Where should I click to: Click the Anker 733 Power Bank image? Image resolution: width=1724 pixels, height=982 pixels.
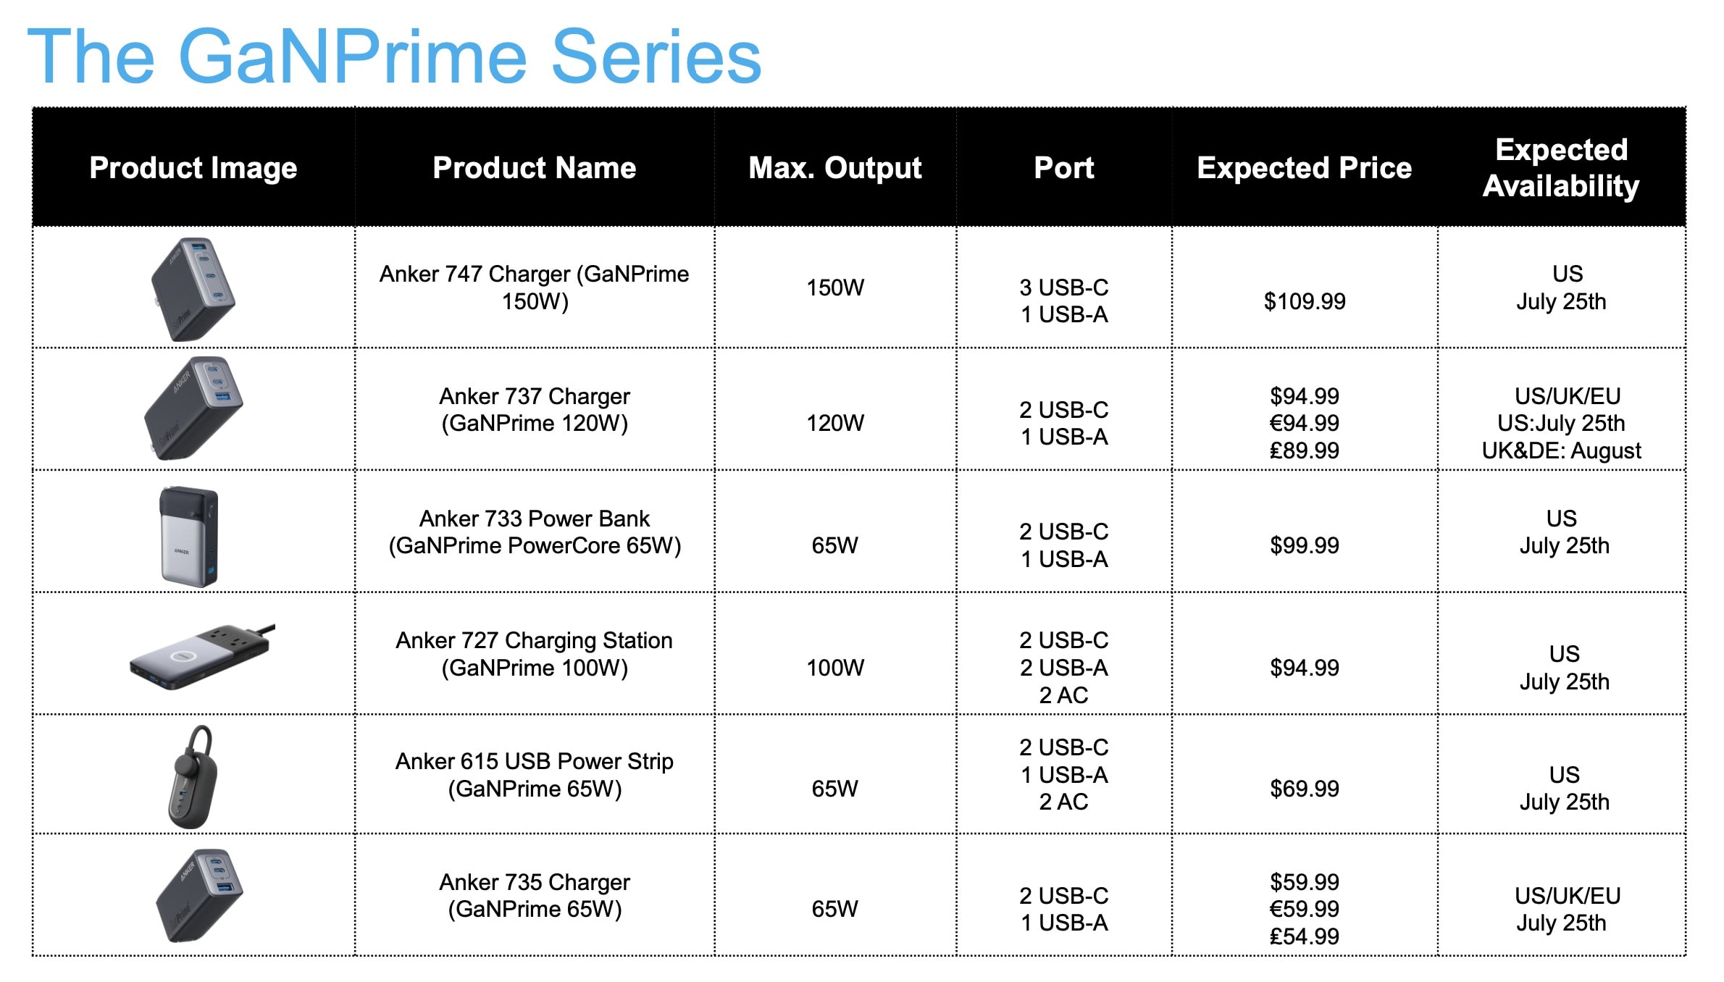pos(189,535)
